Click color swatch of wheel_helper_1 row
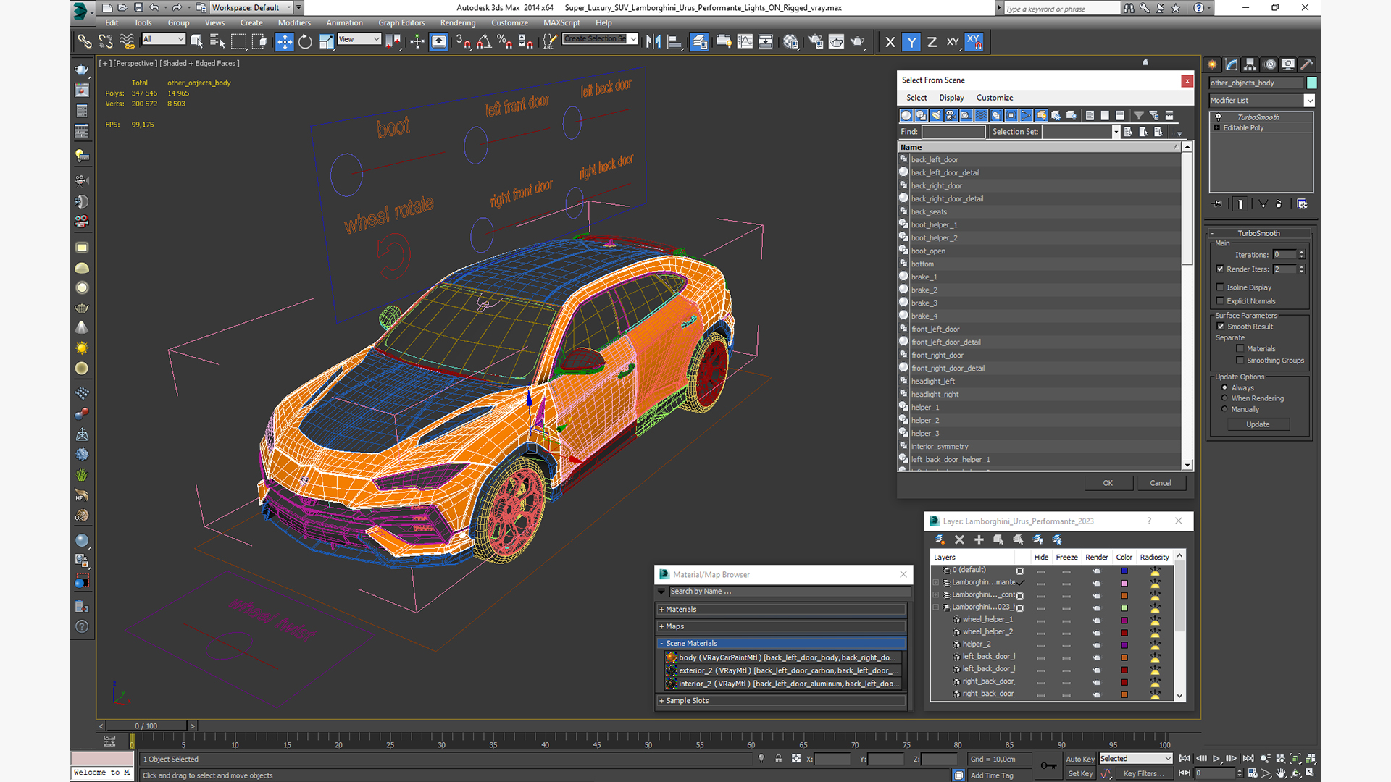Screen dimensions: 1391x782 pos(1124,621)
